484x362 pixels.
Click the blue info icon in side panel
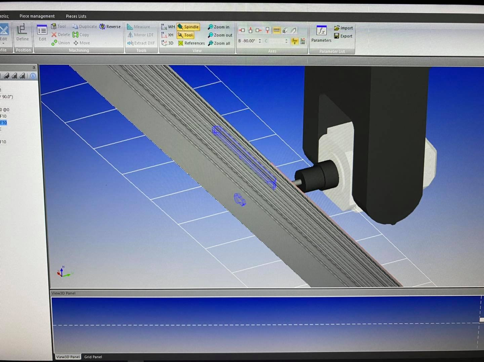pos(33,76)
